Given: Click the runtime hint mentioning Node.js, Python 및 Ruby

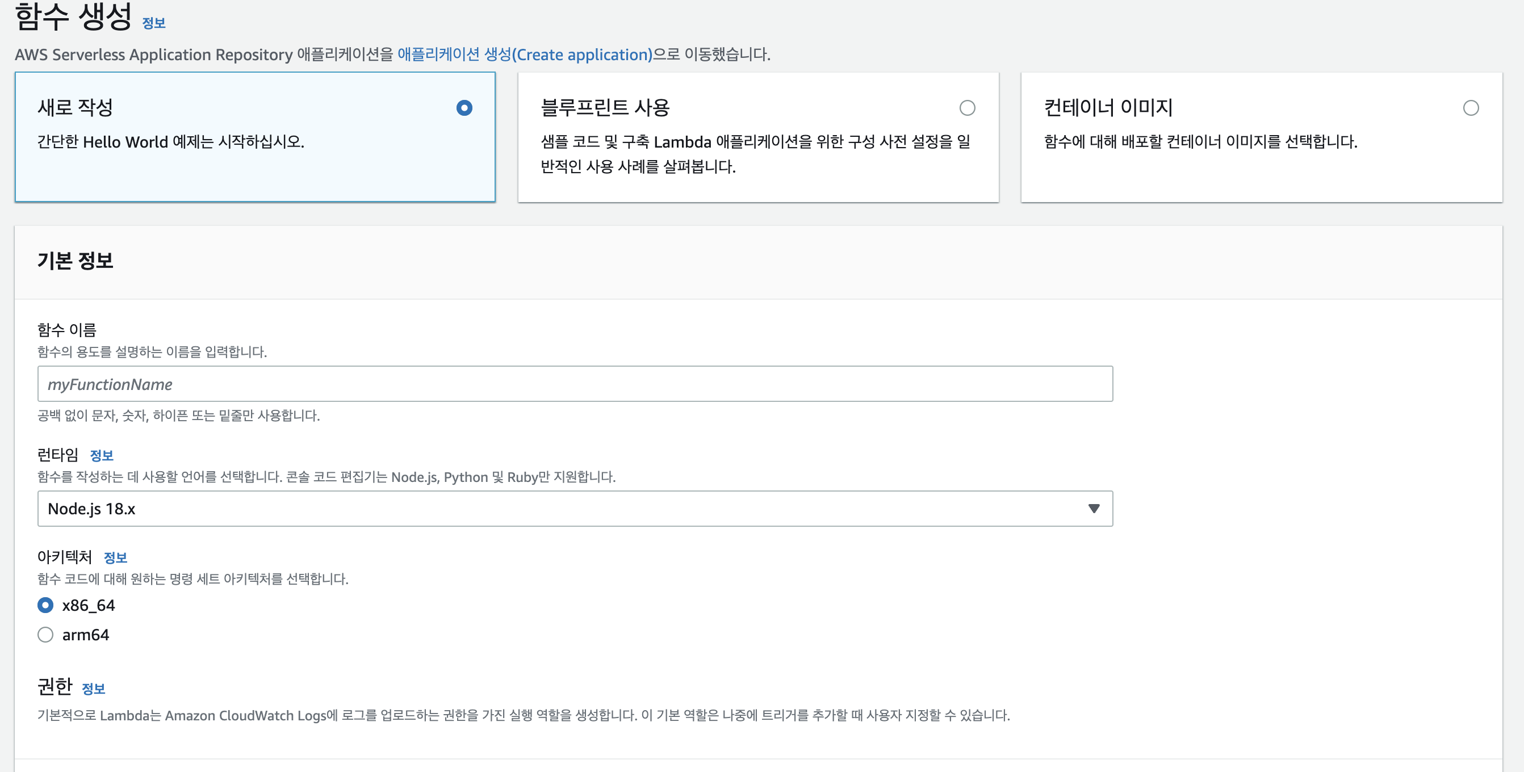Looking at the screenshot, I should [x=326, y=477].
